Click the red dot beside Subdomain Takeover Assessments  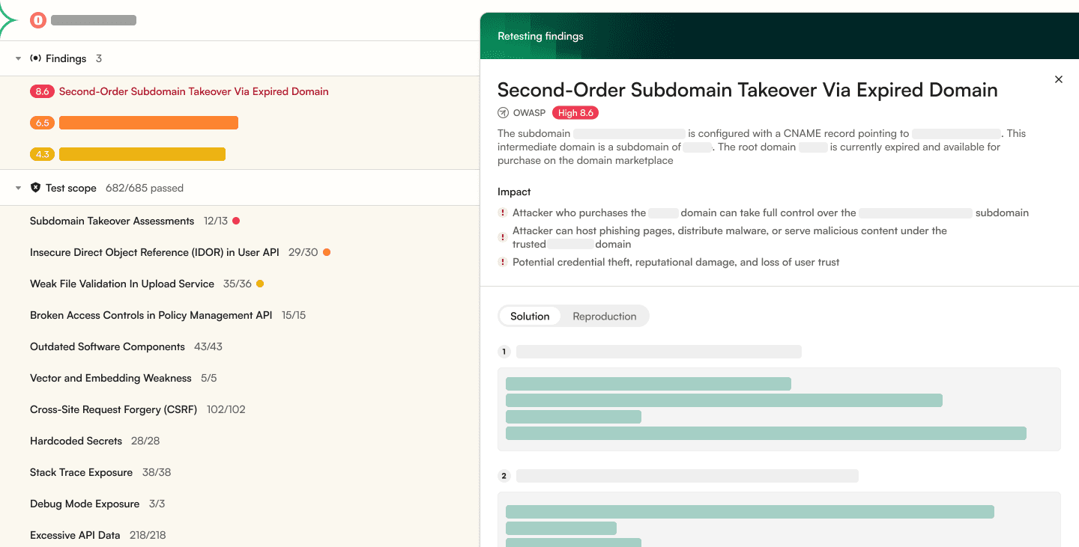[x=237, y=220]
